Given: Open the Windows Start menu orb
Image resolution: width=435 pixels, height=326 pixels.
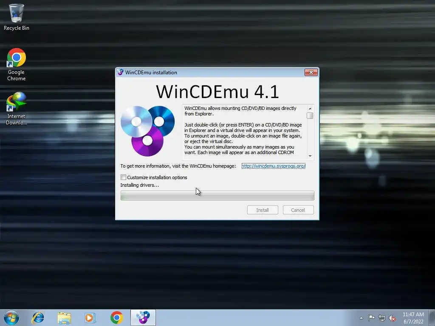Looking at the screenshot, I should tap(11, 318).
